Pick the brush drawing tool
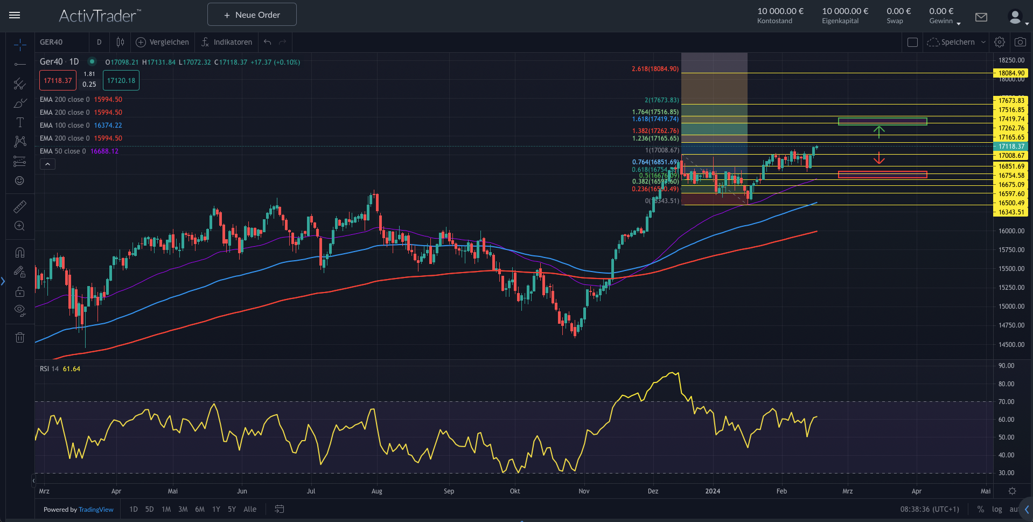The image size is (1033, 522). click(19, 102)
